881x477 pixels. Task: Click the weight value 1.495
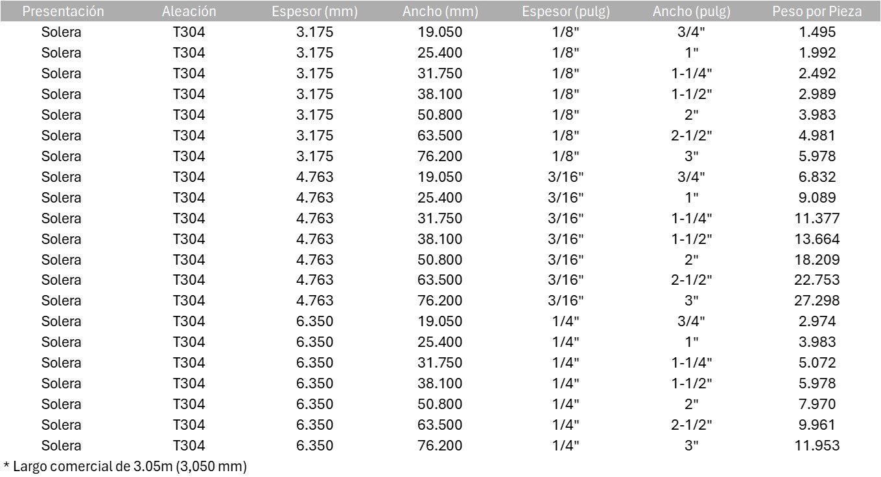817,32
